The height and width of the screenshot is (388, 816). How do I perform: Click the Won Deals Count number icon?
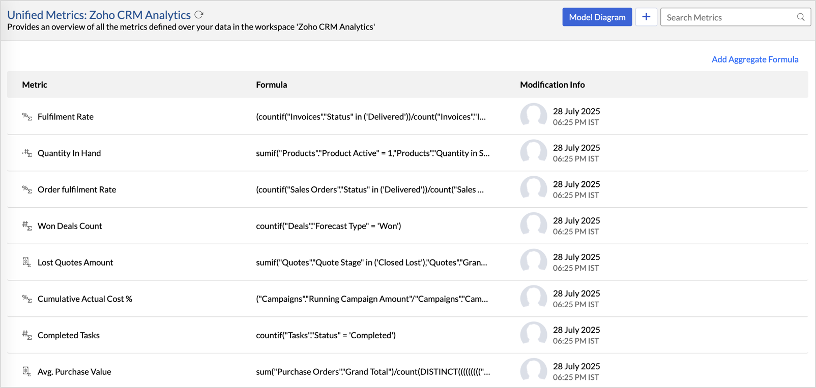(27, 226)
